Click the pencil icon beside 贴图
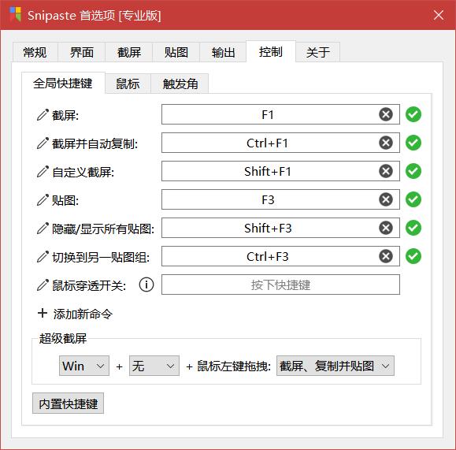Screen dimensions: 456x450 43,199
